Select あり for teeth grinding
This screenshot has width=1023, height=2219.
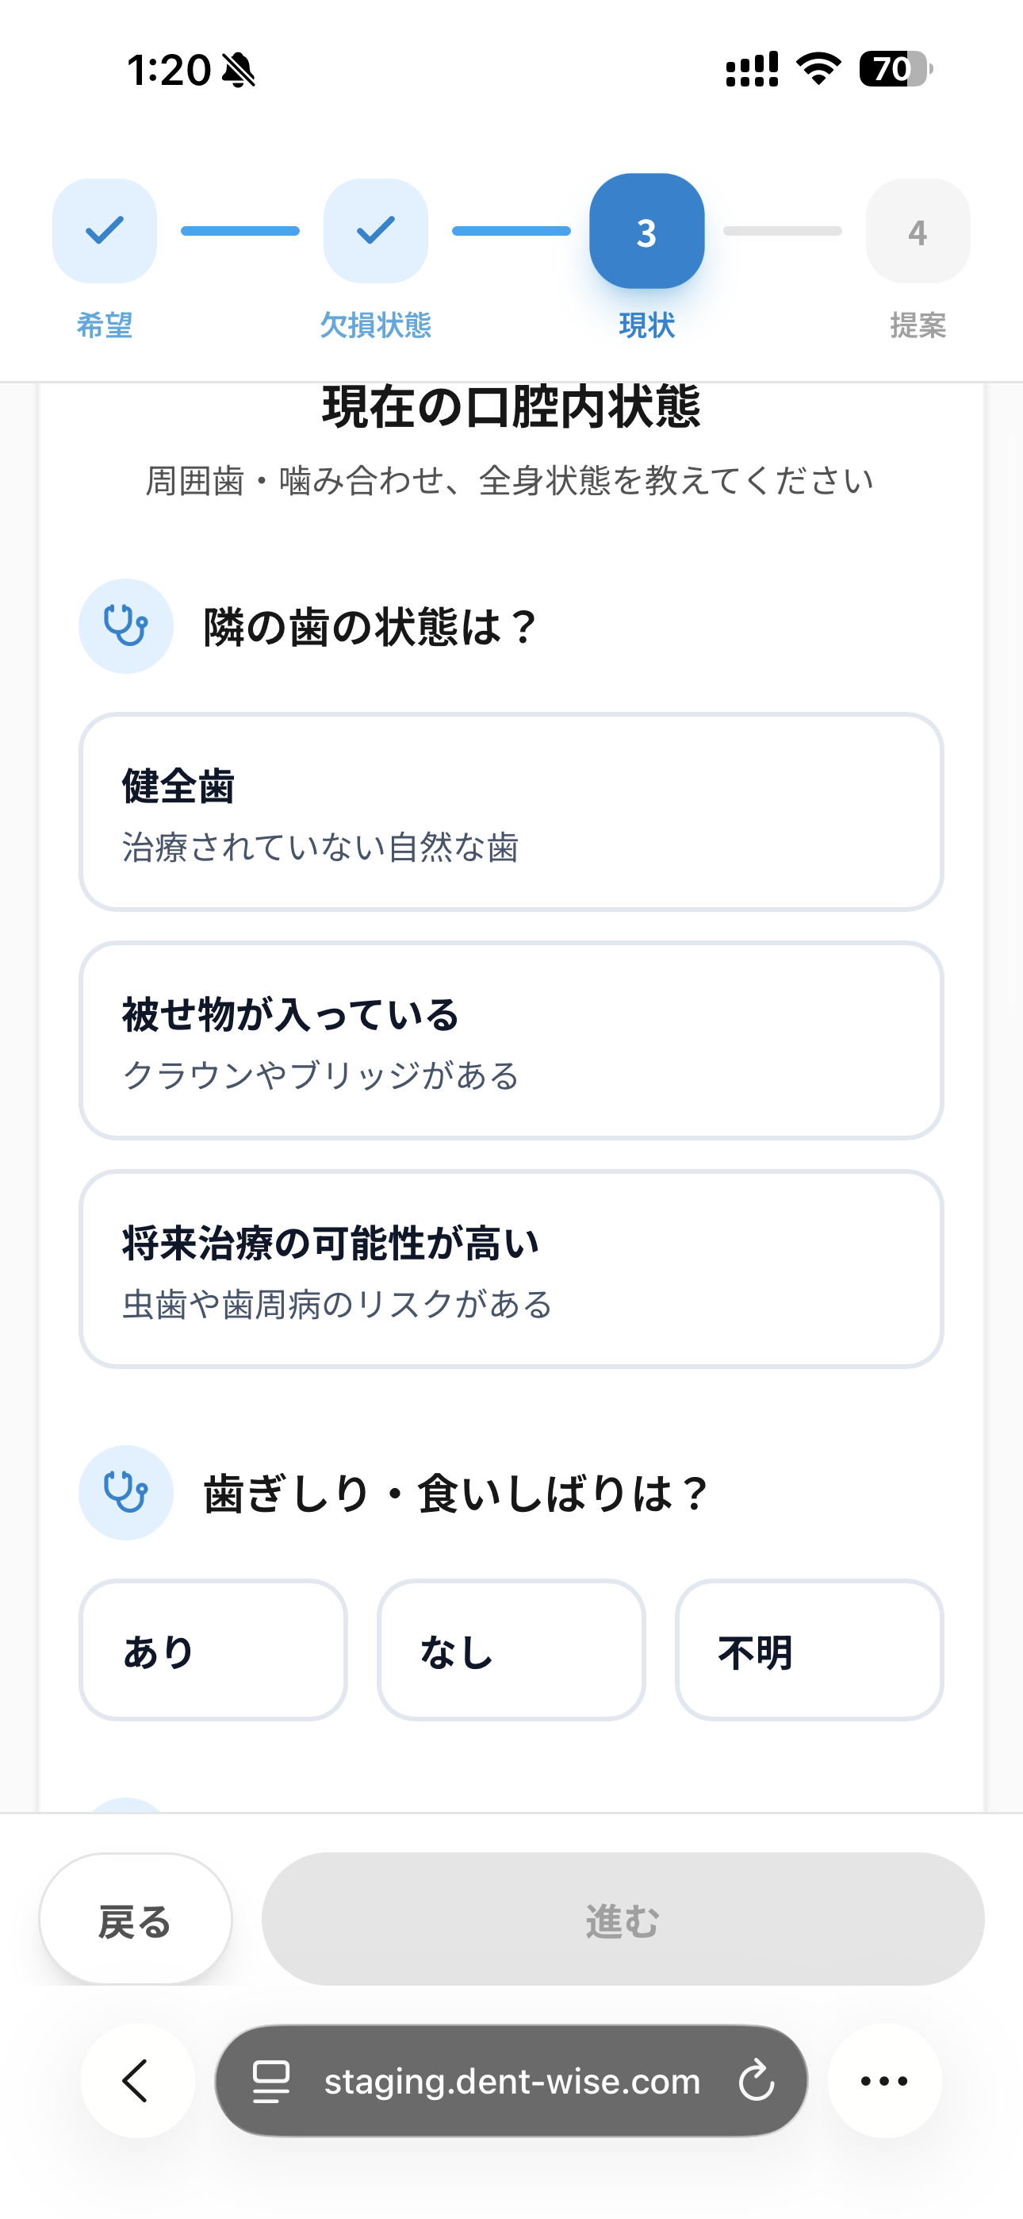pyautogui.click(x=213, y=1650)
